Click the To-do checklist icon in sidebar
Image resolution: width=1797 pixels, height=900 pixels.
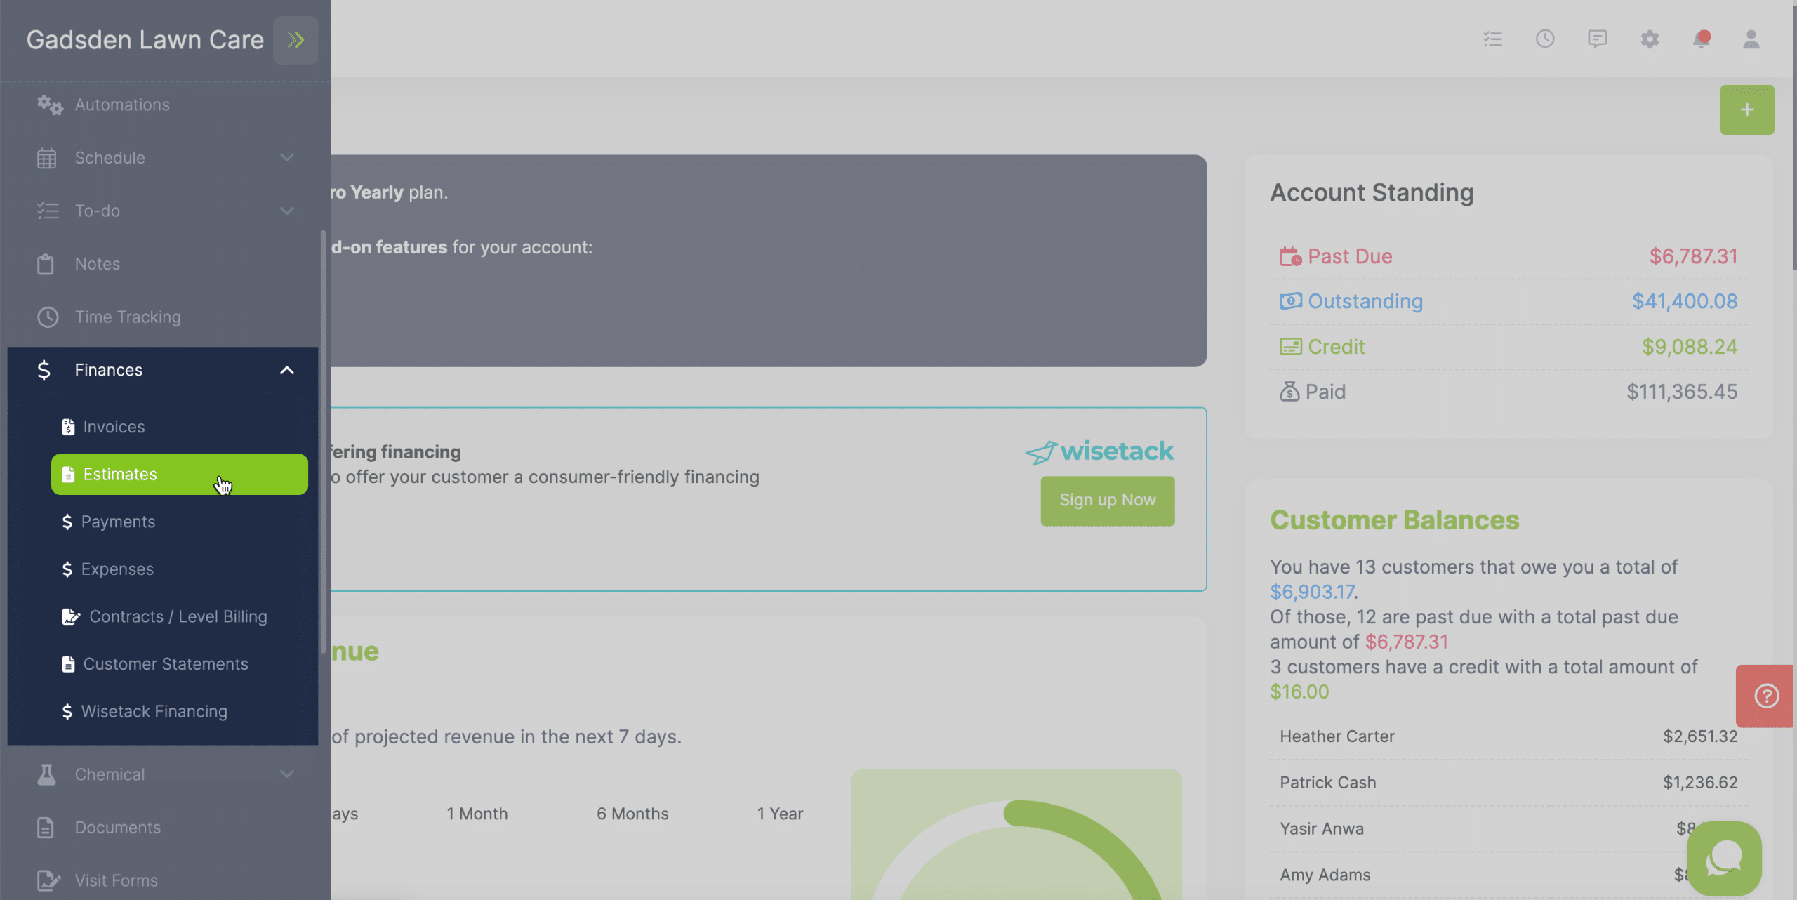tap(48, 211)
